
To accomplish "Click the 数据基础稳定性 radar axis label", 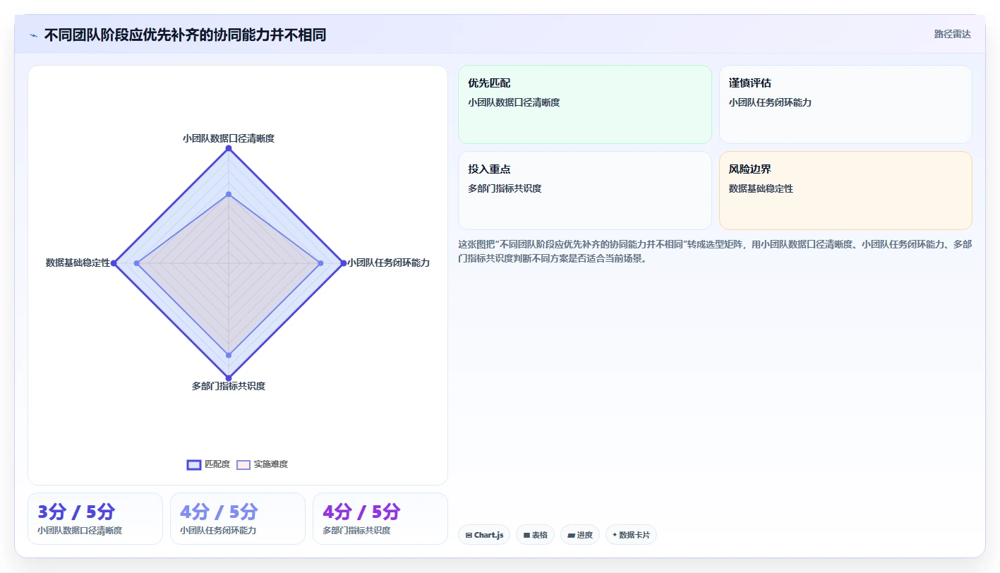I will tap(78, 263).
